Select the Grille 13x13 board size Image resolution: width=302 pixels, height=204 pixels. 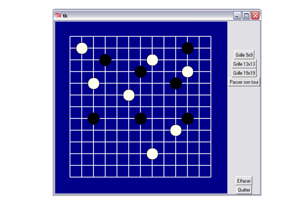[244, 64]
